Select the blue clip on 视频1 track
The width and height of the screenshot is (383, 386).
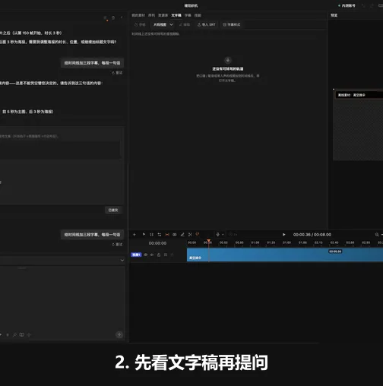click(x=285, y=255)
